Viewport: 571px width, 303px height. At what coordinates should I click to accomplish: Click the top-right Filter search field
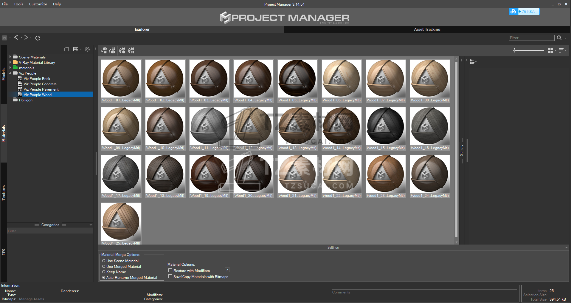[x=532, y=38]
